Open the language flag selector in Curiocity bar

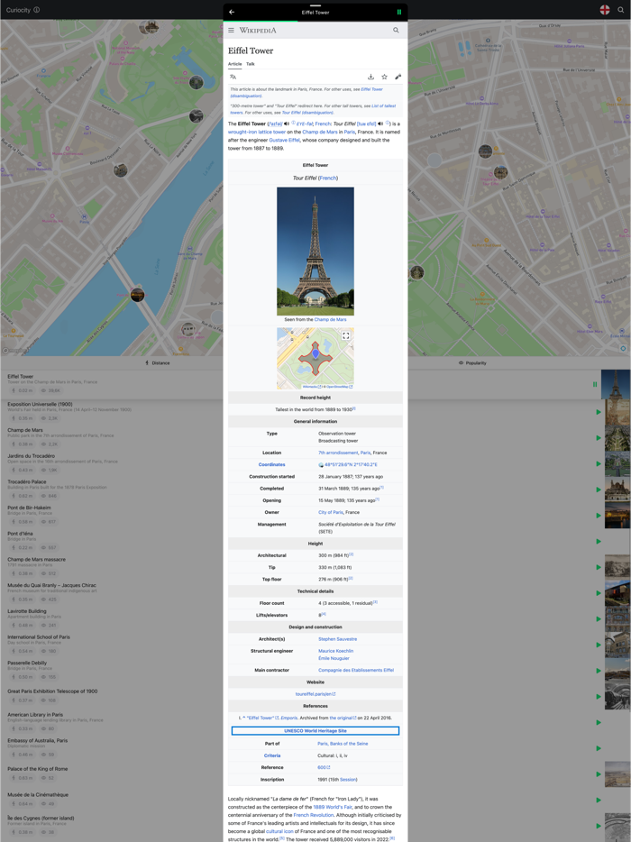[x=605, y=10]
